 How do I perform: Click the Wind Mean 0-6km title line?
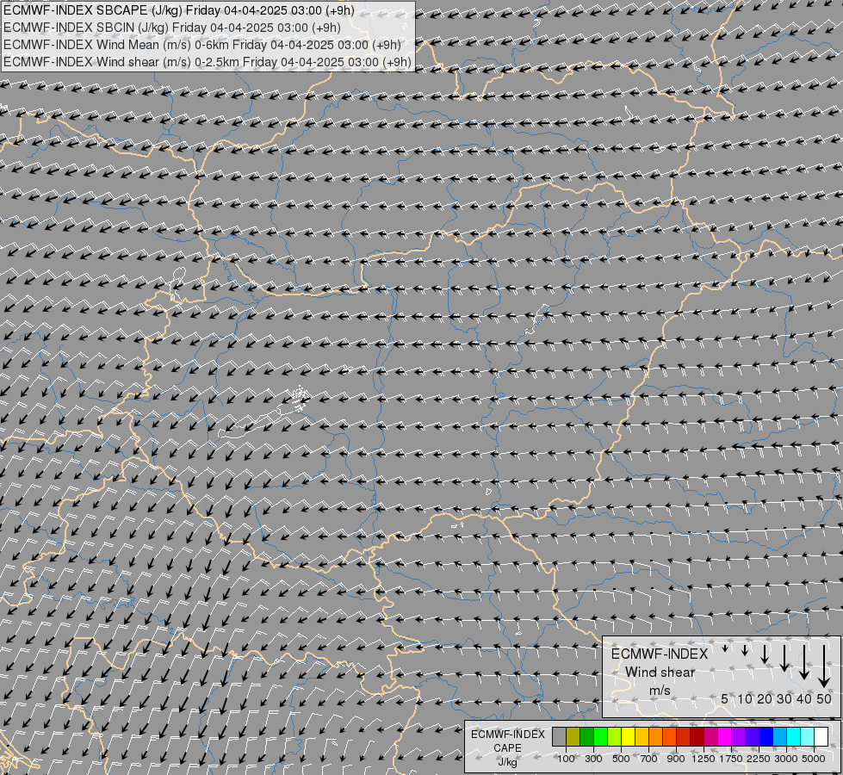pos(202,45)
